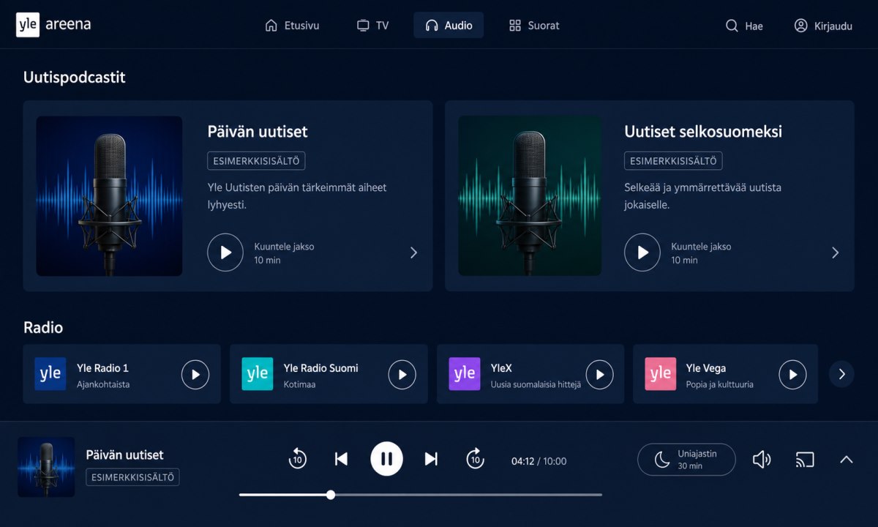Image resolution: width=878 pixels, height=527 pixels.
Task: Click the YleX station name
Action: (501, 368)
